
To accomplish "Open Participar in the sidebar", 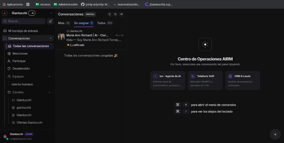I will pos(19,61).
